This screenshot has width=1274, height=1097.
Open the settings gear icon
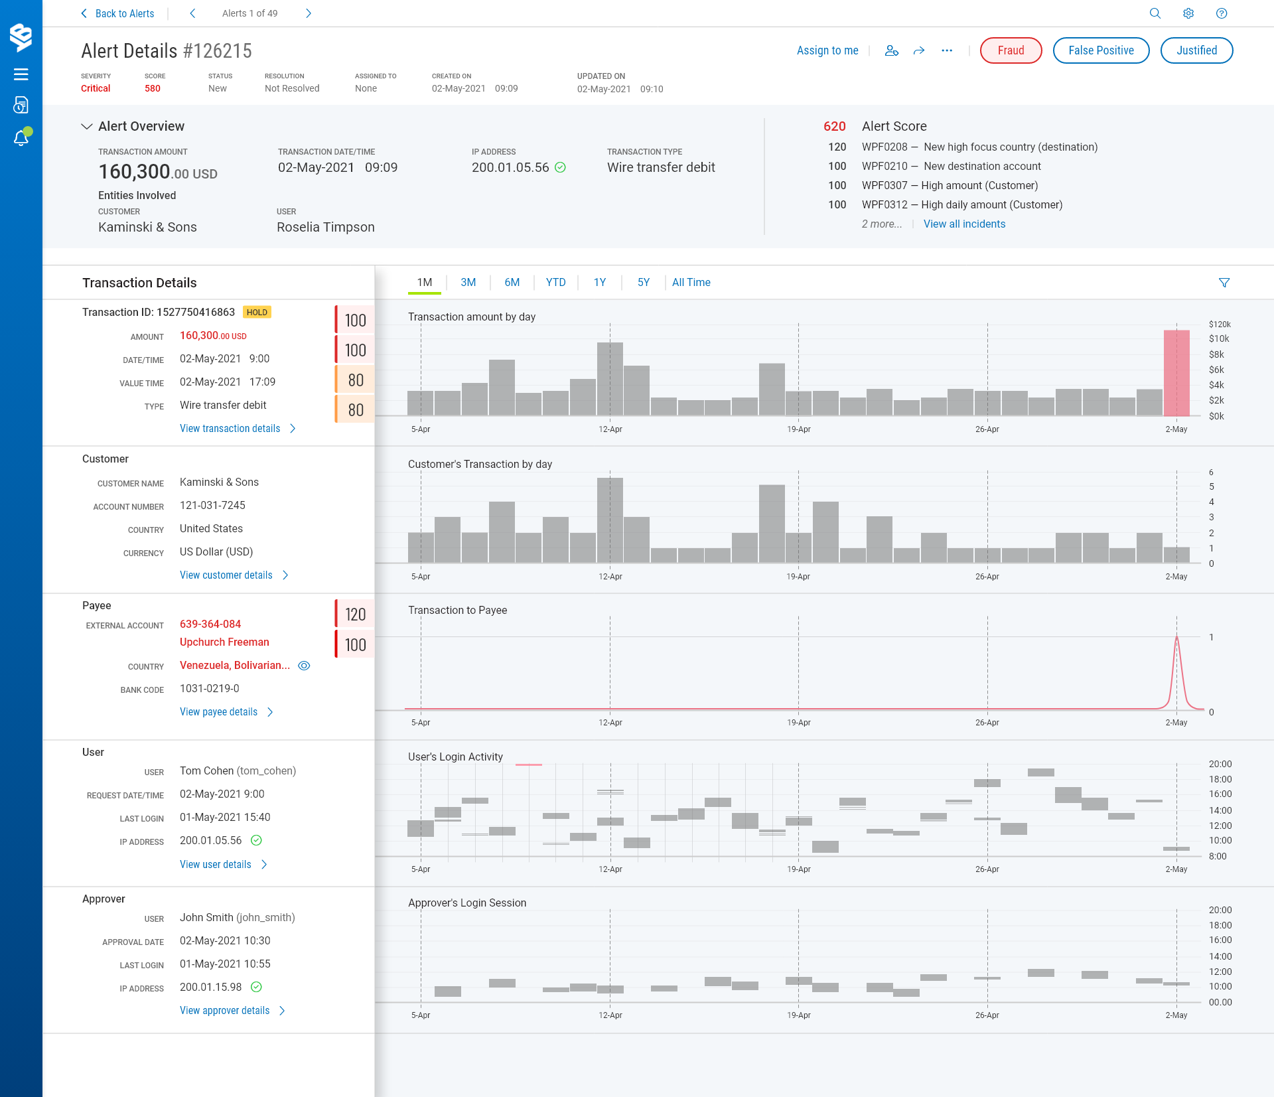pyautogui.click(x=1188, y=13)
